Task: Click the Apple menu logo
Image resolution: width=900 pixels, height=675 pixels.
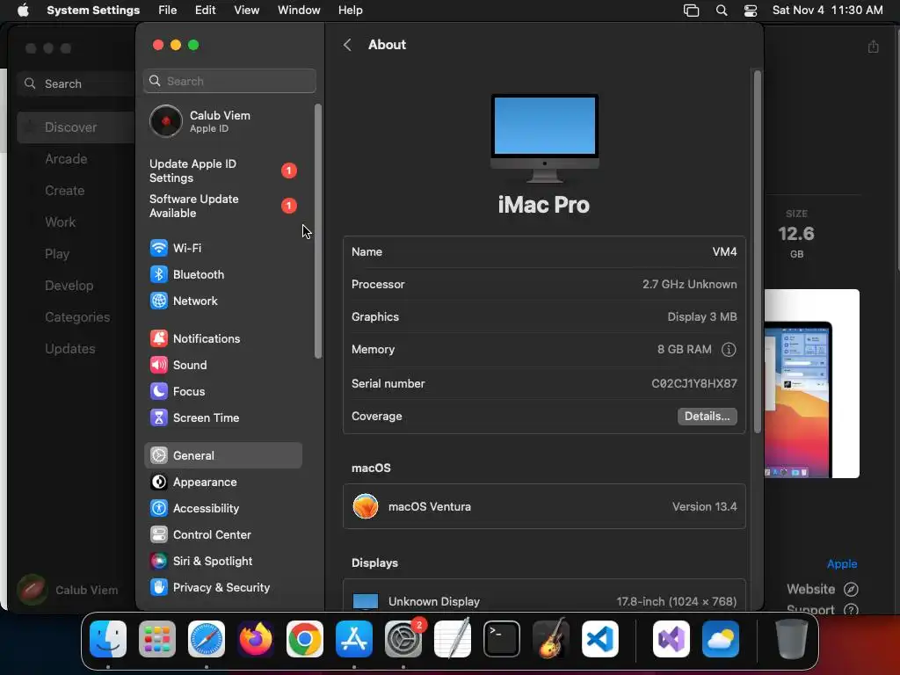Action: coord(23,11)
